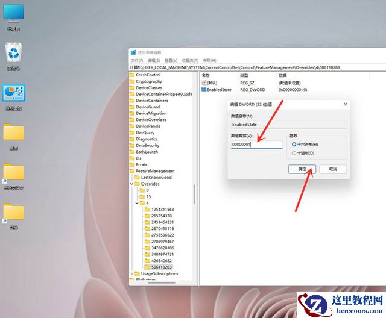Click the DmaSecurity folder icon
The image size is (386, 318).
pos(132,145)
